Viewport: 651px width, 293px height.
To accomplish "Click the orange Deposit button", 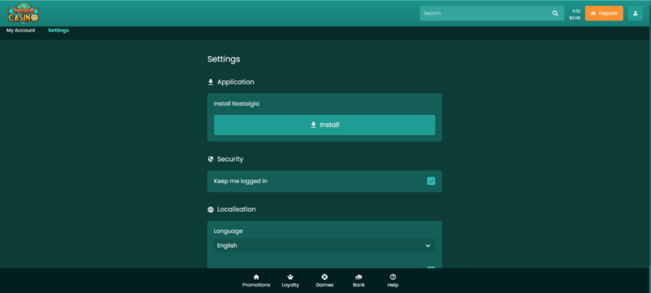I will tap(603, 13).
